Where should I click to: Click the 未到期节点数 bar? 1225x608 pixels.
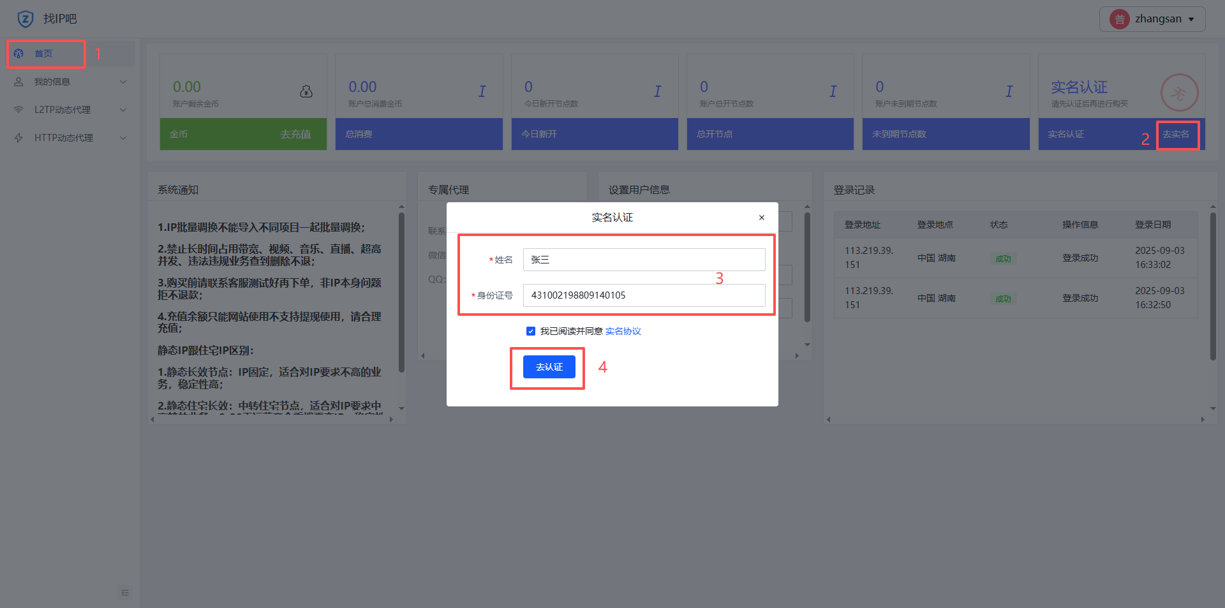point(946,134)
